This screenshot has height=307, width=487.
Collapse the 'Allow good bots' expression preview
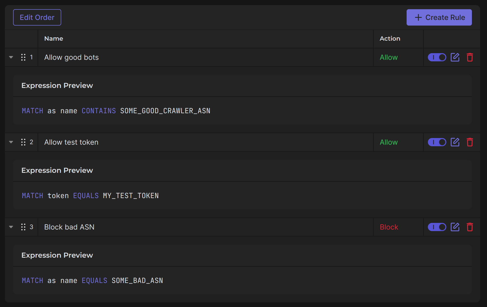[x=11, y=57]
